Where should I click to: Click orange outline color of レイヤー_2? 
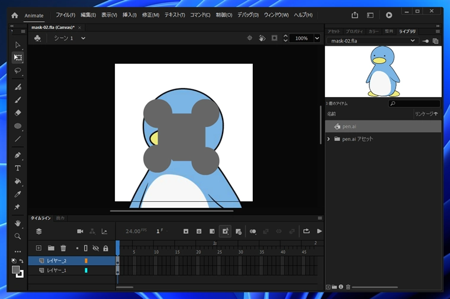86,261
